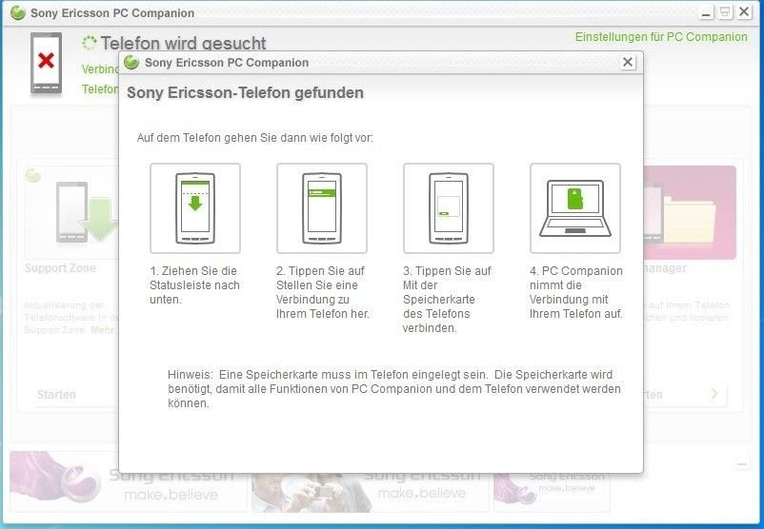Click the 'Hinweis: Eine Speicherkarte muss' note
Viewport: 764px width, 529px height.
click(x=394, y=389)
